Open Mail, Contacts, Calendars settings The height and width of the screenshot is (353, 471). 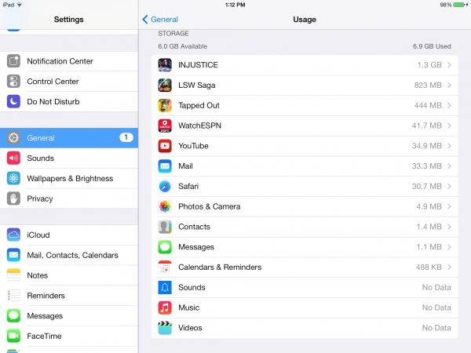(x=72, y=255)
